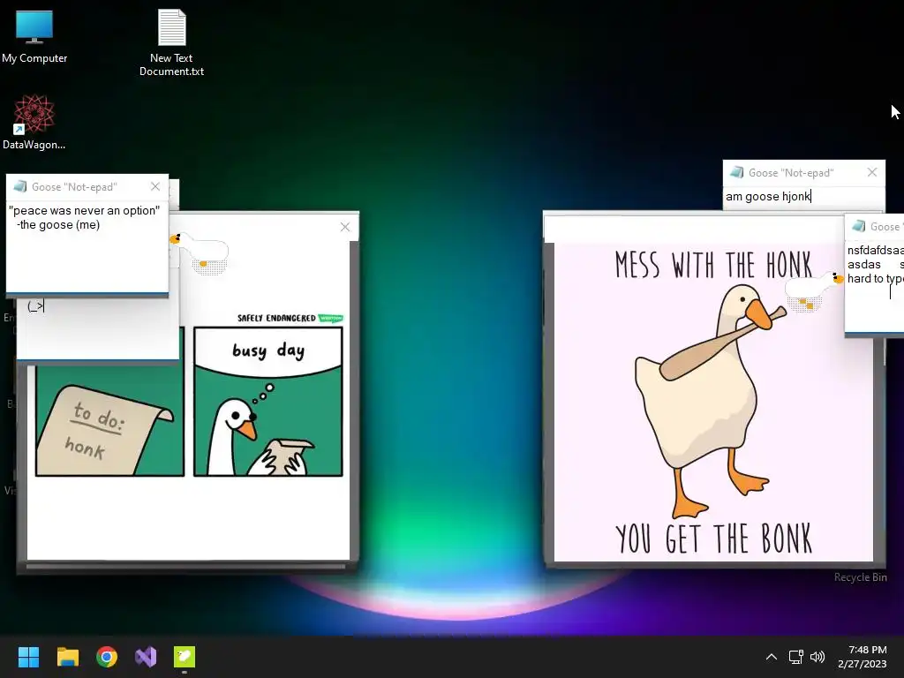Open the clock showing 7:48 PM
This screenshot has width=904, height=678.
863,657
